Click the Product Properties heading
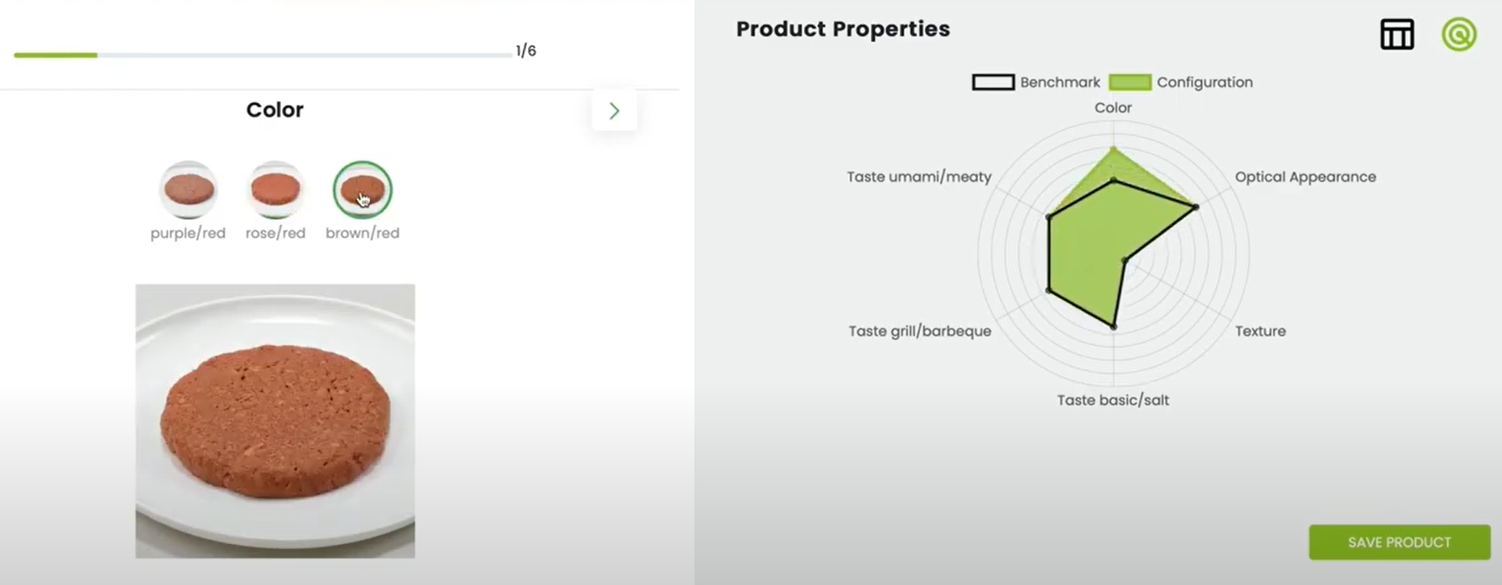The image size is (1502, 585). tap(843, 29)
